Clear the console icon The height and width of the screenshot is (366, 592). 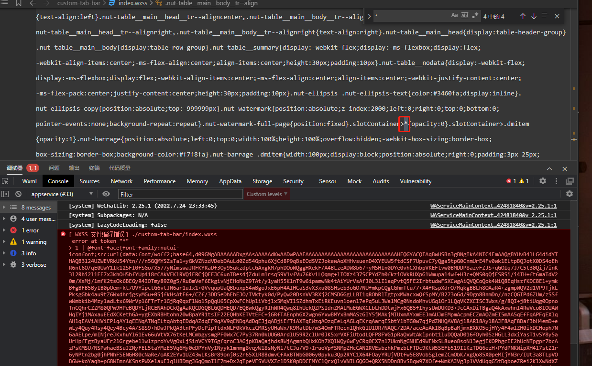(x=18, y=194)
